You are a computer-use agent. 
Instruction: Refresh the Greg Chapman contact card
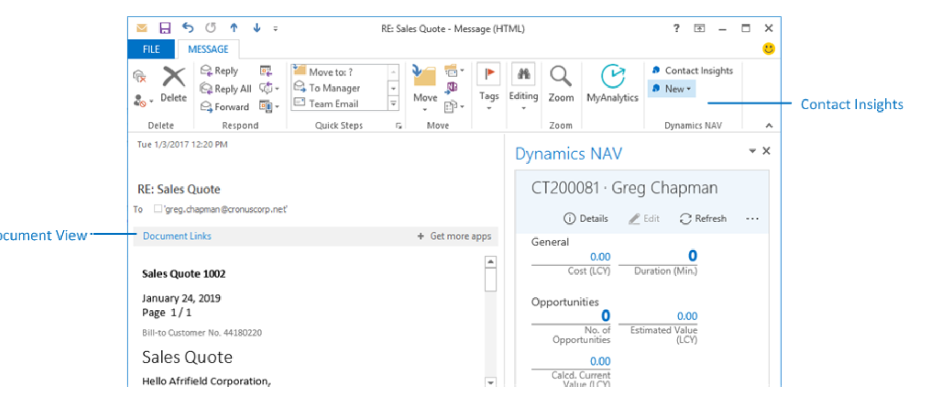pos(703,219)
